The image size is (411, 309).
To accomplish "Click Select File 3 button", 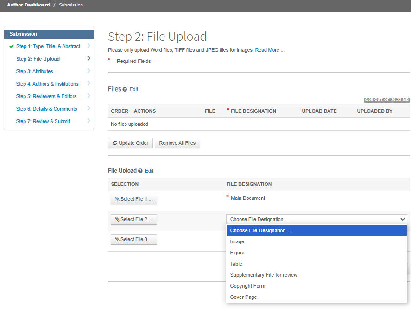I will 134,240.
